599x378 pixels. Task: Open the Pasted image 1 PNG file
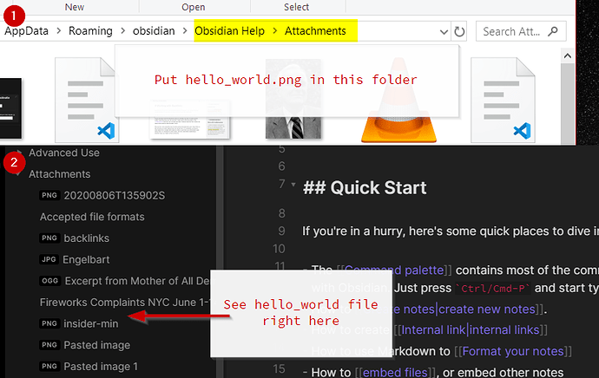[x=101, y=366]
